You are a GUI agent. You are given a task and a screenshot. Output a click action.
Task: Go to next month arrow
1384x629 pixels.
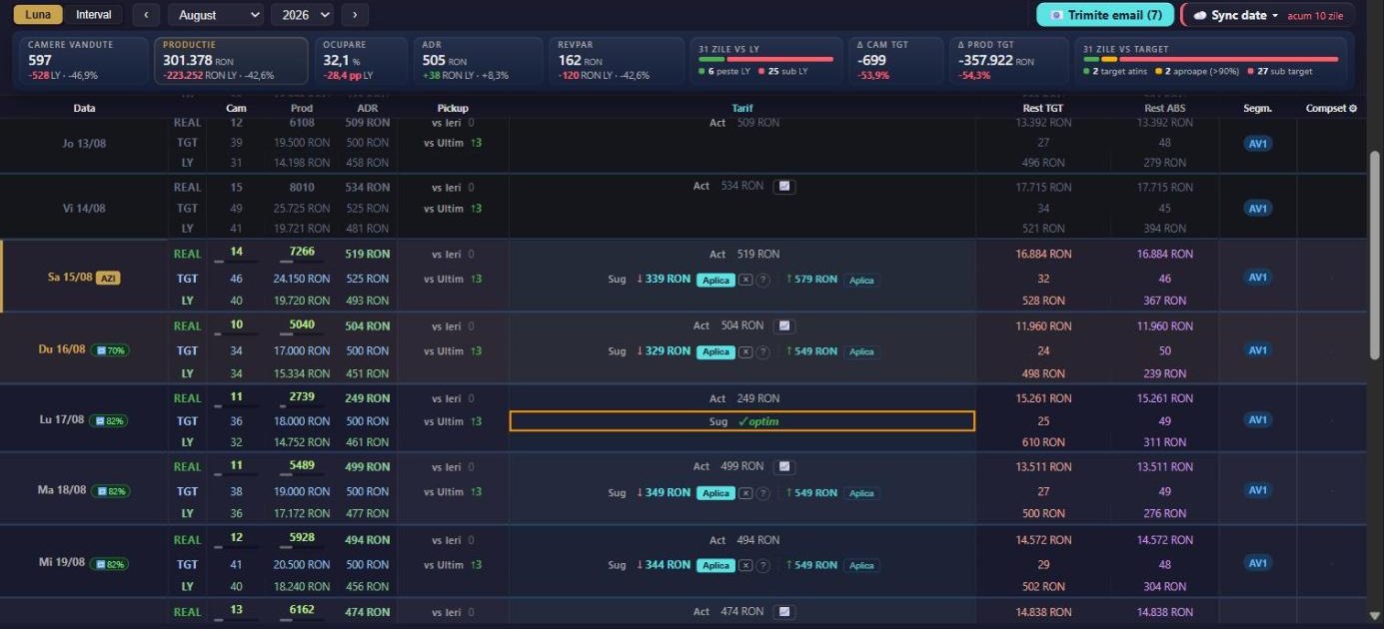click(x=355, y=15)
